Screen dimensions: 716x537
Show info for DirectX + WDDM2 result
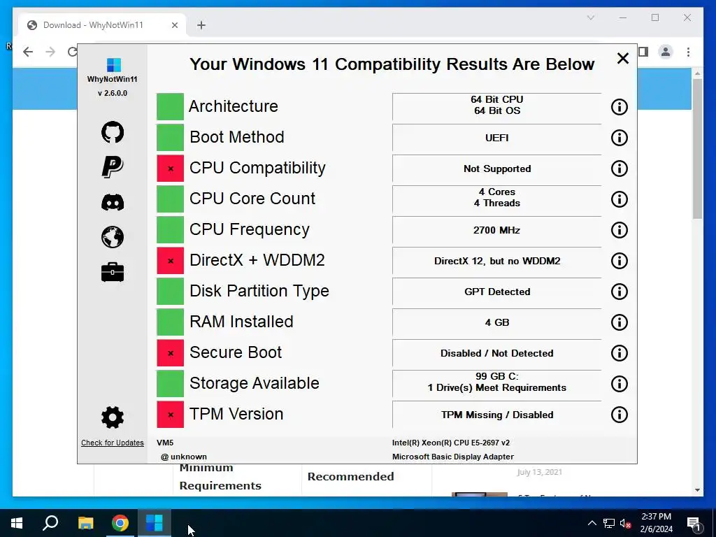point(620,261)
